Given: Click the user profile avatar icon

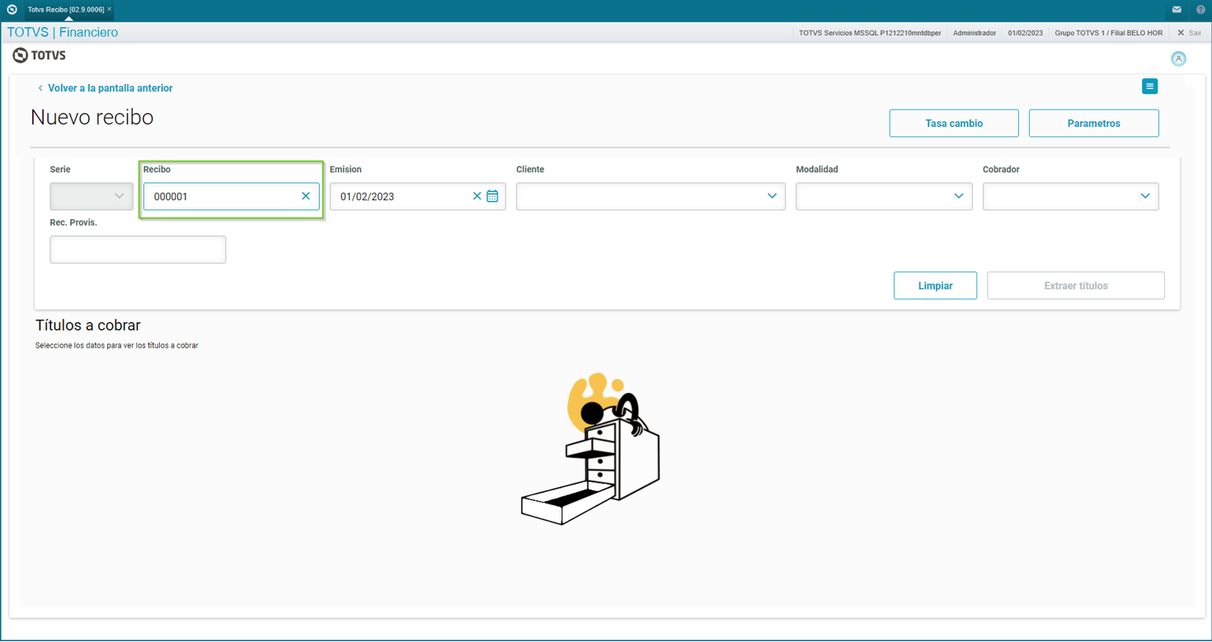Looking at the screenshot, I should click(x=1178, y=59).
